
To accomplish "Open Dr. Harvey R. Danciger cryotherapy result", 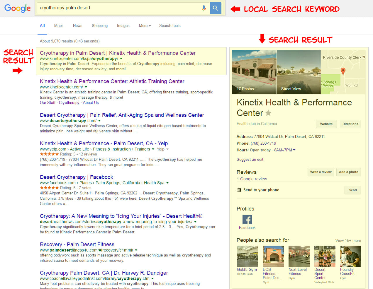I will [104, 273].
